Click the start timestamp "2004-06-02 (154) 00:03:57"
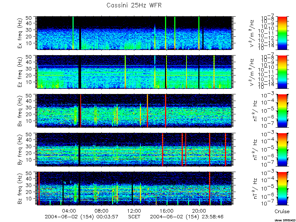 81,216
